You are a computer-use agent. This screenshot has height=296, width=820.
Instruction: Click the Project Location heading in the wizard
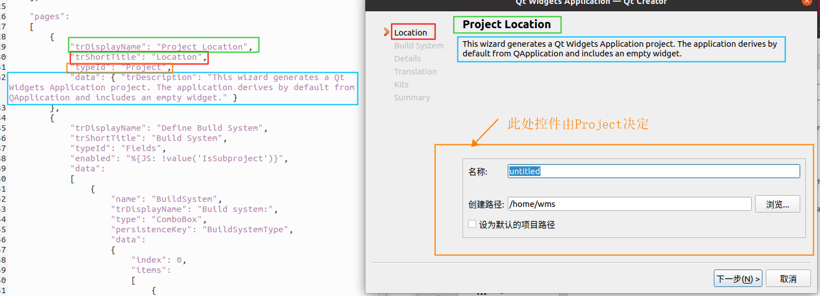(x=507, y=24)
